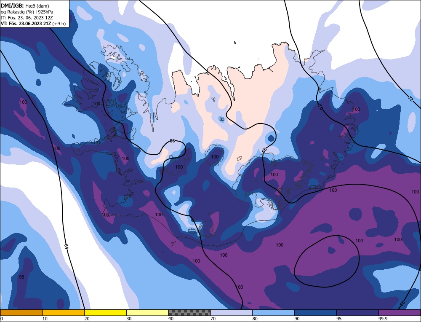Click the 'DMI/IGB: Hæð (dam)' title line
This screenshot has width=421, height=322.
25,5
